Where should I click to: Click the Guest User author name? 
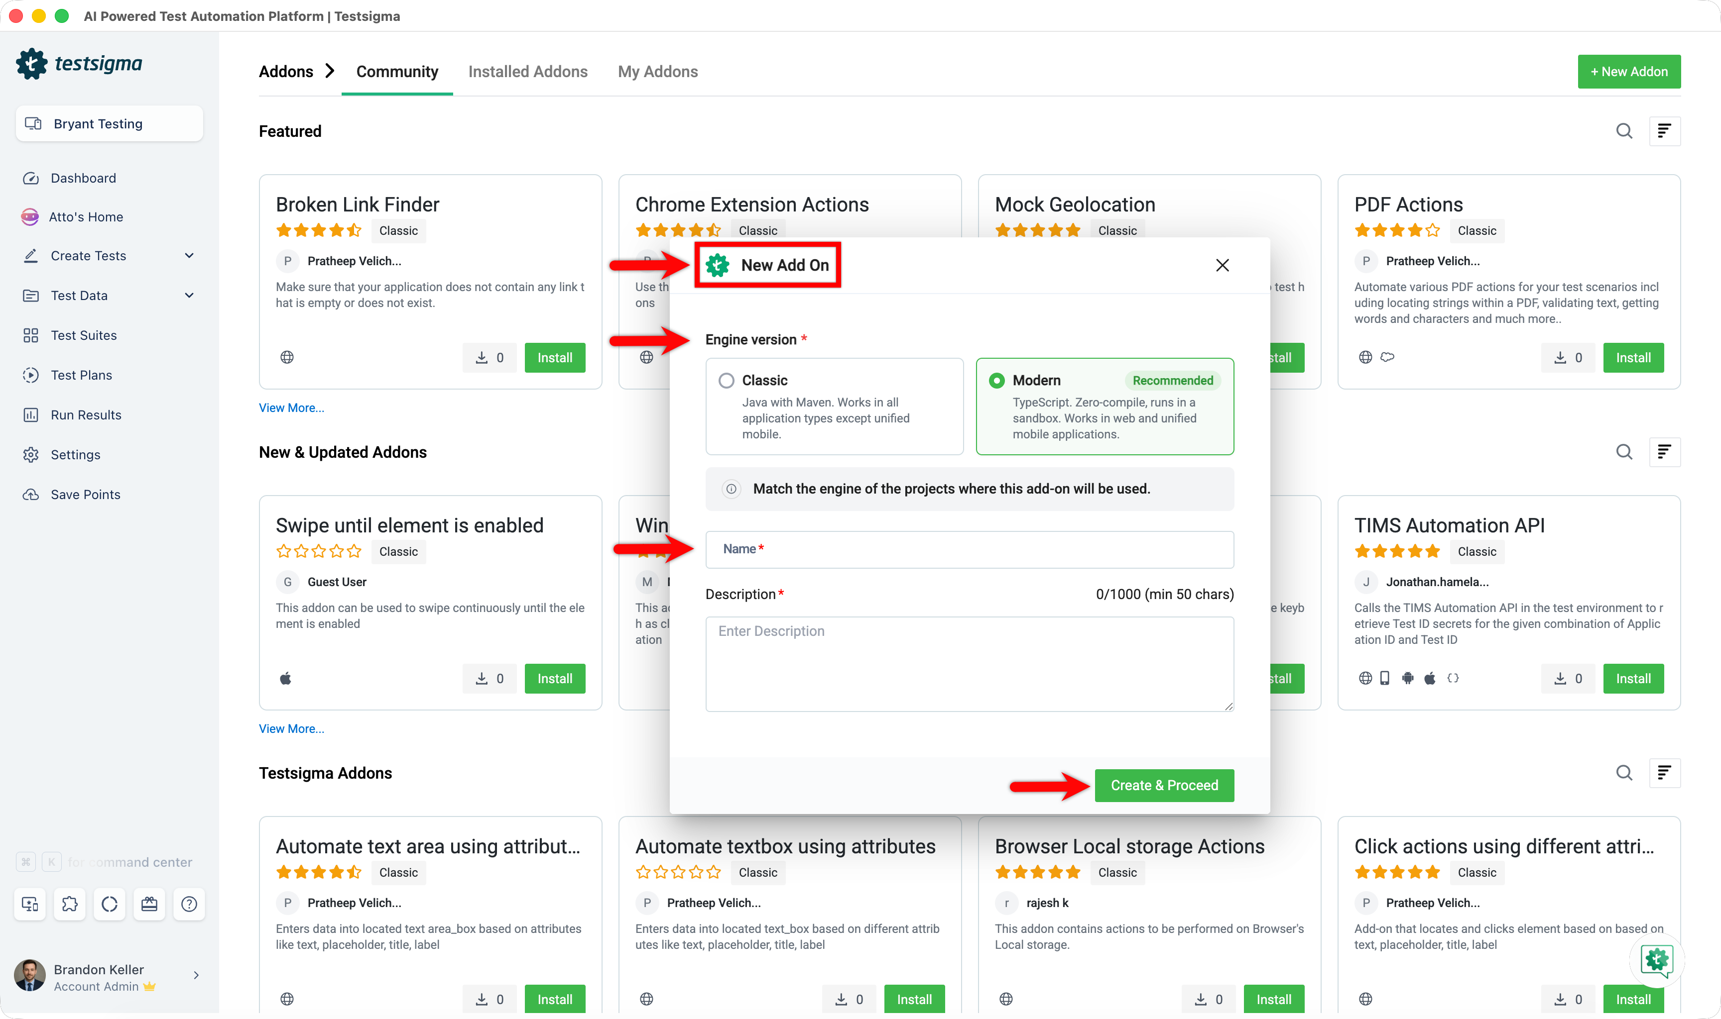tap(337, 582)
